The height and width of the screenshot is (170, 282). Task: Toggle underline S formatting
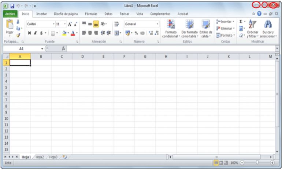coord(41,33)
